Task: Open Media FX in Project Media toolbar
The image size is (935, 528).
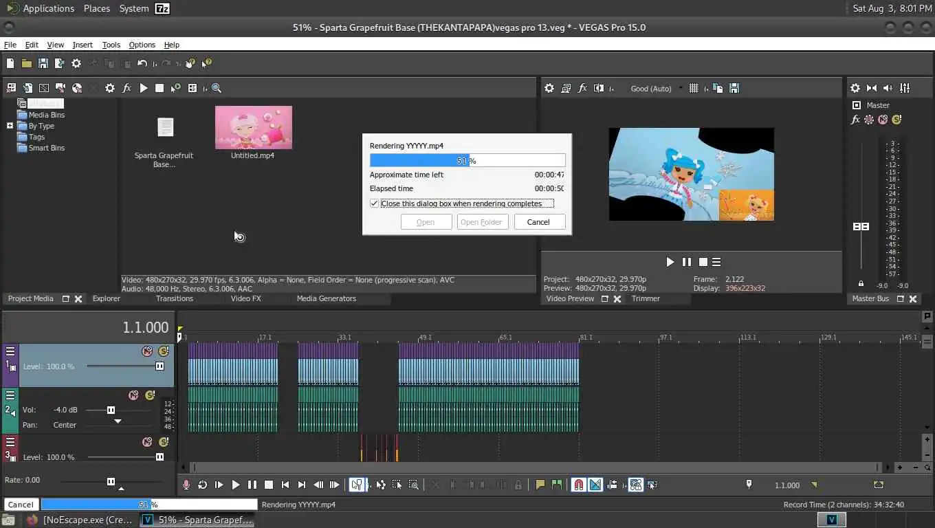Action: pos(126,88)
